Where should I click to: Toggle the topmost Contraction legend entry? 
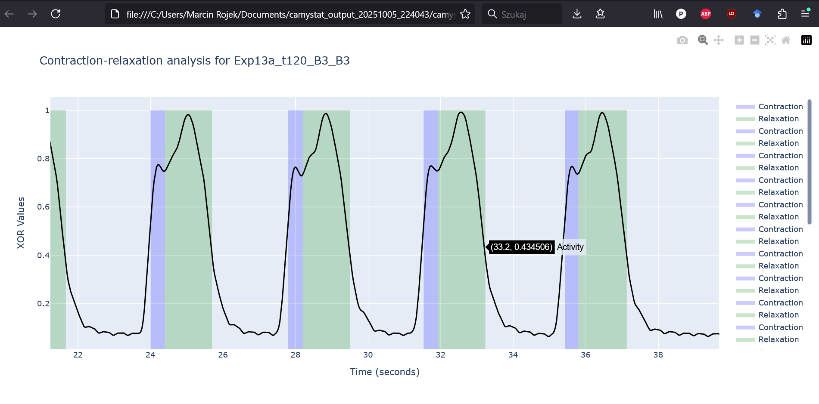coord(769,107)
